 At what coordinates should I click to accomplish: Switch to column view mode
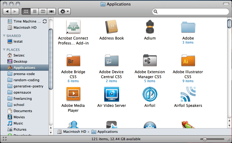pos(43,11)
